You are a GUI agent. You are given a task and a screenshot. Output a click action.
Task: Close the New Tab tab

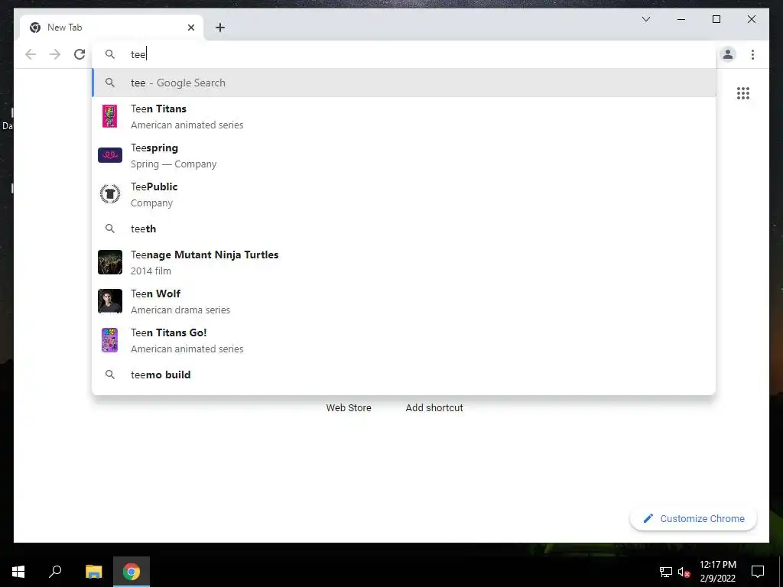click(190, 28)
